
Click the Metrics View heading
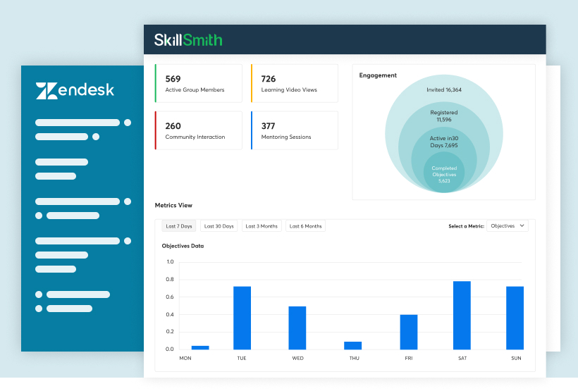pyautogui.click(x=173, y=205)
